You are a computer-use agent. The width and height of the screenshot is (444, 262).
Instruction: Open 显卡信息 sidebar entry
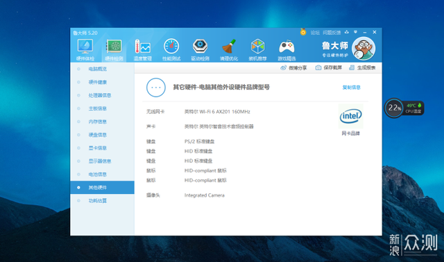[98, 148]
